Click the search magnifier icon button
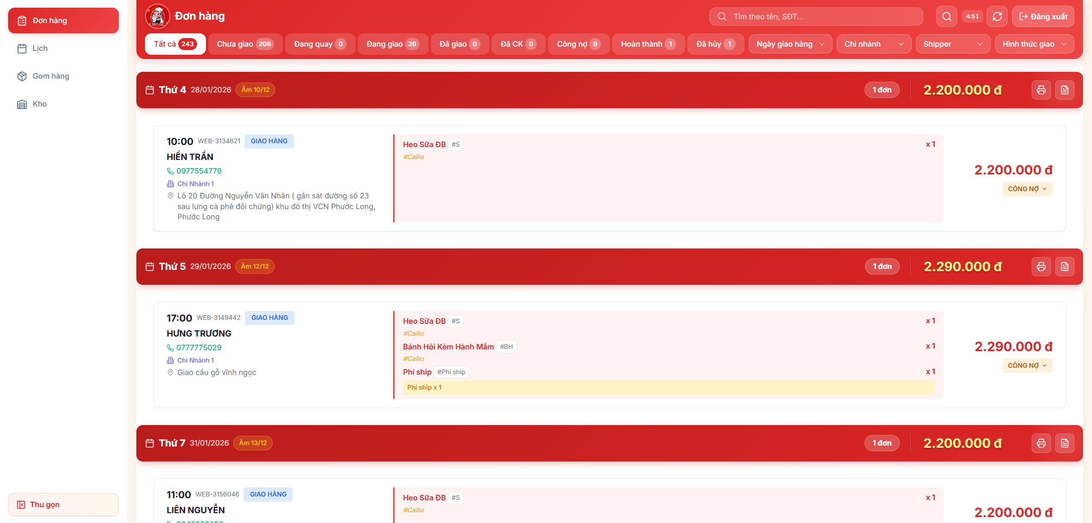 point(946,17)
